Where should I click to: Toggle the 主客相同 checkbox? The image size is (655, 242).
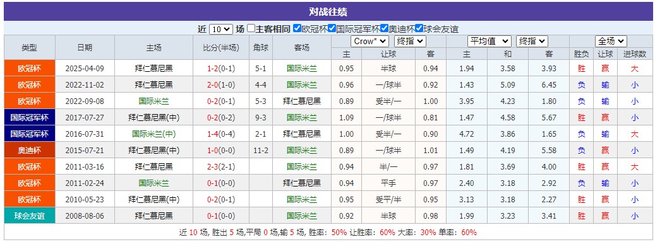[251, 29]
